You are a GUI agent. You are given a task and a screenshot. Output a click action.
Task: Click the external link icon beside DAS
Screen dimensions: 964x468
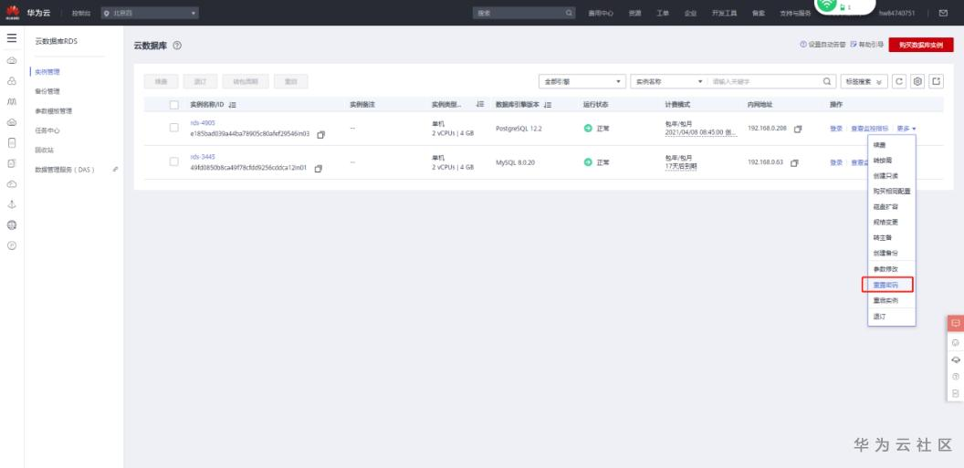point(116,169)
